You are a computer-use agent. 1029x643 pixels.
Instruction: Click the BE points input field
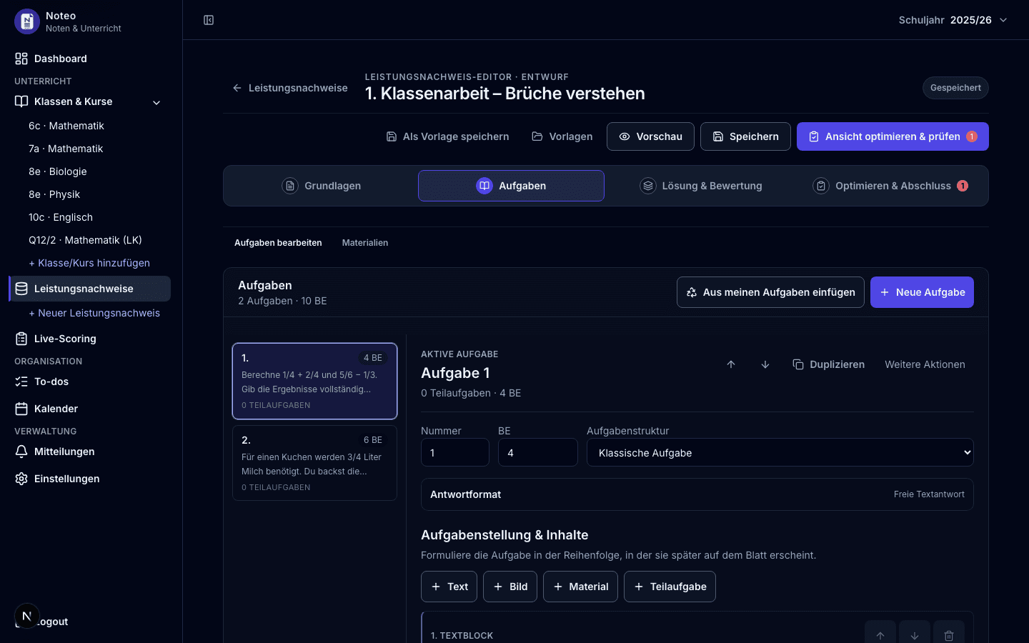click(538, 452)
